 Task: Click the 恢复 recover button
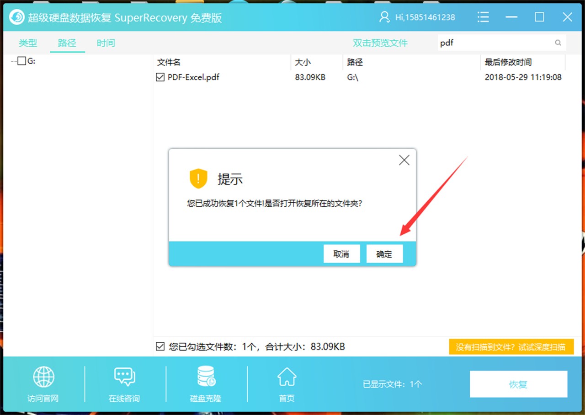[x=518, y=384]
